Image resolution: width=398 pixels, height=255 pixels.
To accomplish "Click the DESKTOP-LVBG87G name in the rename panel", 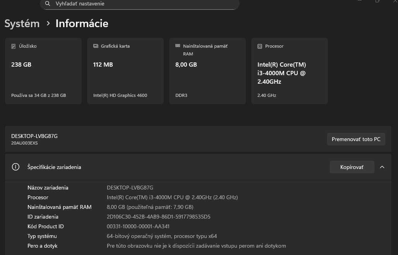I will [34, 136].
